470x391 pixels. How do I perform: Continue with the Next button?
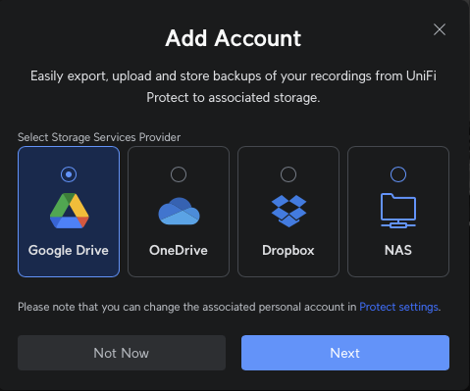[345, 353]
